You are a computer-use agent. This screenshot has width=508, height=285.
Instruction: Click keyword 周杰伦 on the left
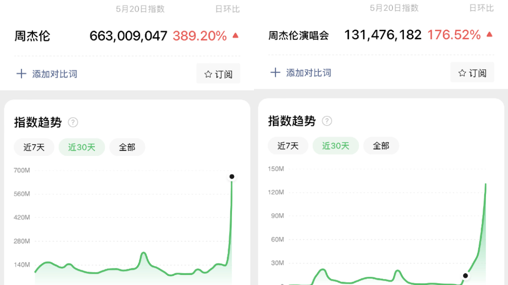tap(32, 36)
